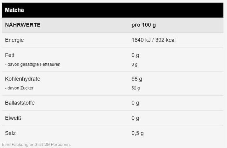Click the Fett row label
The width and height of the screenshot is (227, 148).
(x=10, y=55)
